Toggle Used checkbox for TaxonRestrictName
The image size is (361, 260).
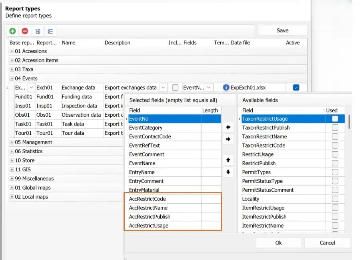pos(335,136)
